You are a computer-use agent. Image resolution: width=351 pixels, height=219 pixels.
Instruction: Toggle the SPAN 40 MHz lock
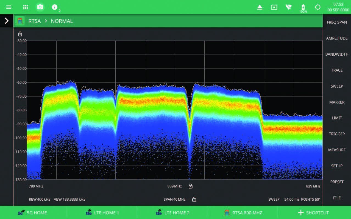point(194,199)
